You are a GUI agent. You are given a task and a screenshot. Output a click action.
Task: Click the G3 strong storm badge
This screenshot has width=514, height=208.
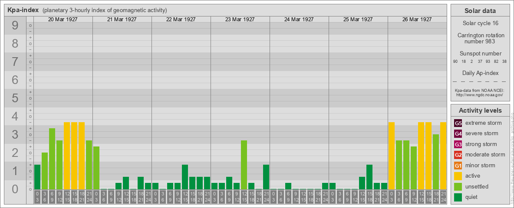(x=458, y=144)
